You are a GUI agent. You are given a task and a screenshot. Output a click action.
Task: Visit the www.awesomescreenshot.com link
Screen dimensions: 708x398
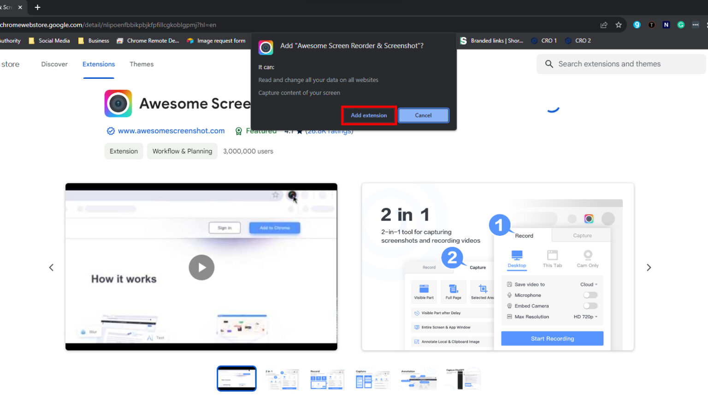[x=171, y=131]
